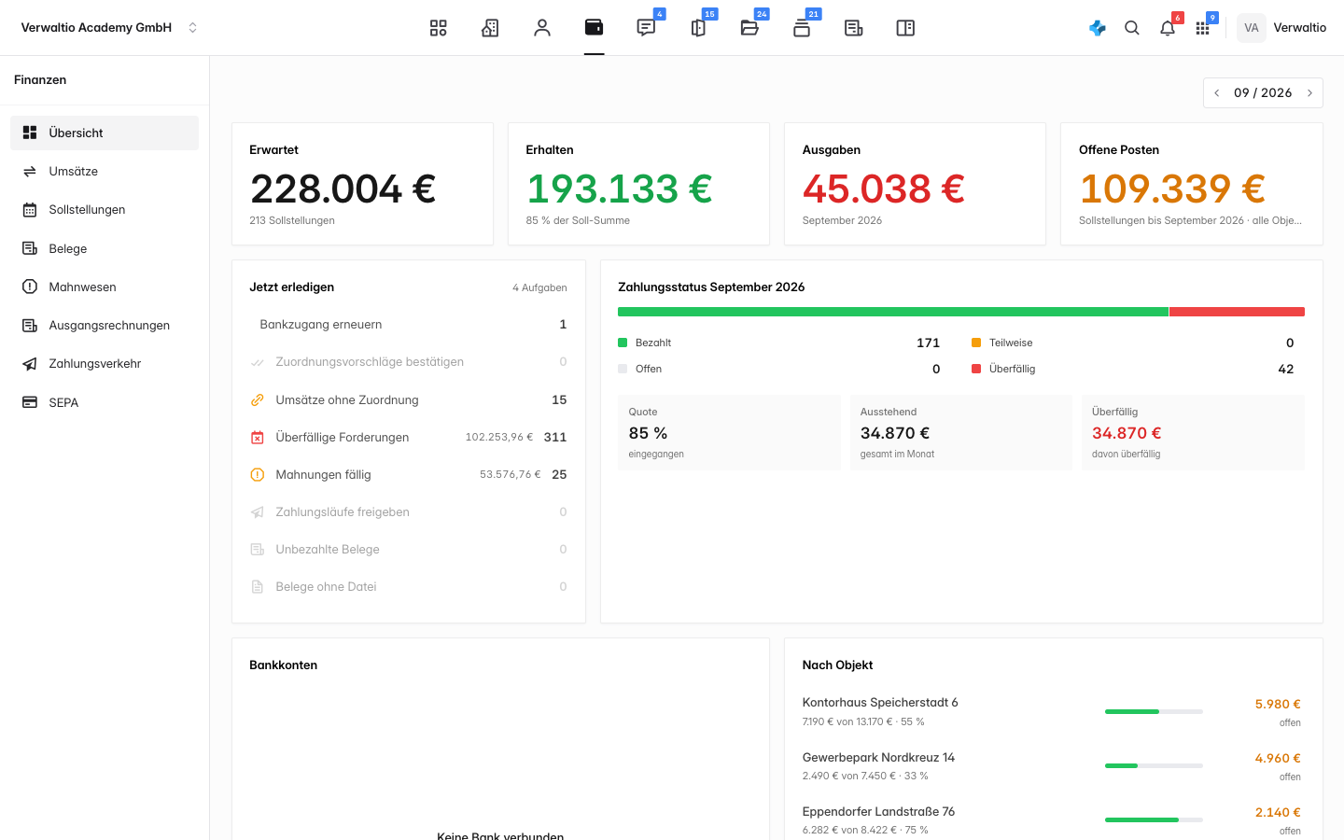
Task: Click the 09 / 2026 month label
Action: pos(1263,93)
